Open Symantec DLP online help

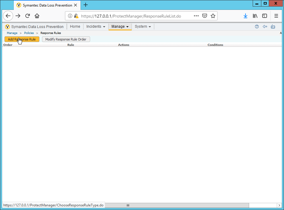click(x=257, y=27)
